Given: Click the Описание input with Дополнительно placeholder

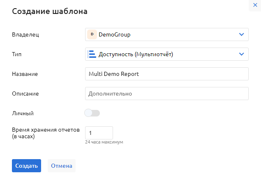Looking at the screenshot, I should point(166,94).
